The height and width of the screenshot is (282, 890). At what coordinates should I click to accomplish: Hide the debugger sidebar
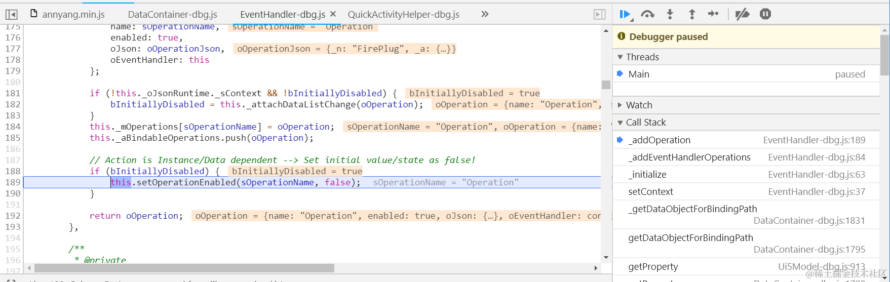(599, 14)
